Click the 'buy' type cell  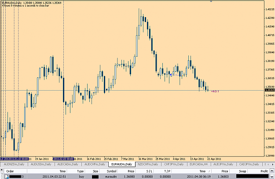pos(81,176)
